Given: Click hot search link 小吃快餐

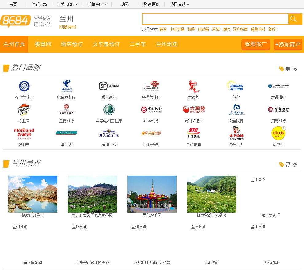Looking at the screenshot, I should 177,29.
